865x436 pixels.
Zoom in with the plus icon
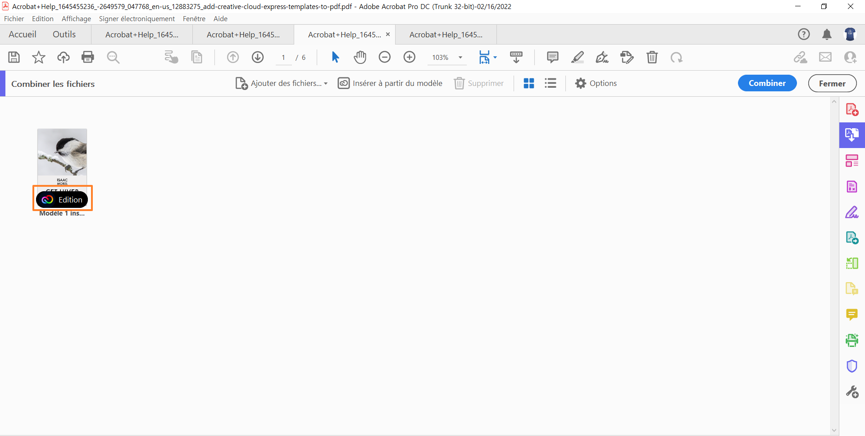coord(410,57)
